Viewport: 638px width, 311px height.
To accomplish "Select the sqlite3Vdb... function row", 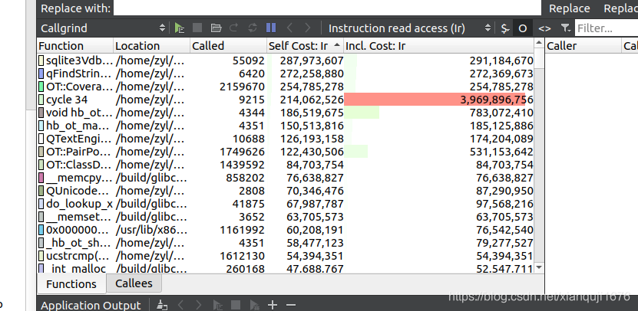I will point(286,61).
